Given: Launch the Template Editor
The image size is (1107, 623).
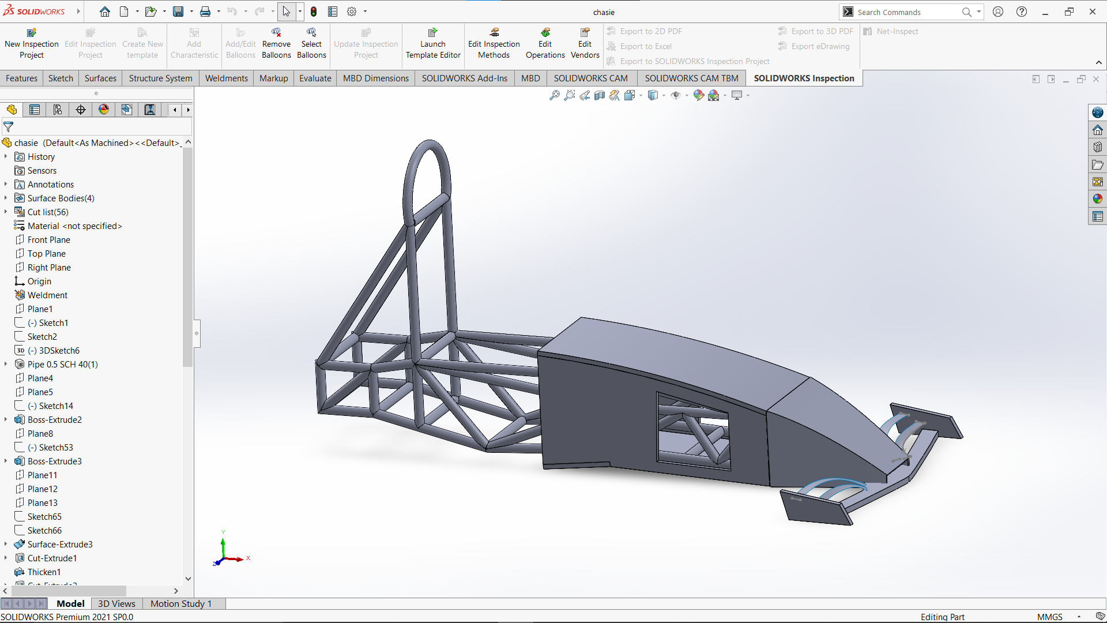Looking at the screenshot, I should (433, 43).
